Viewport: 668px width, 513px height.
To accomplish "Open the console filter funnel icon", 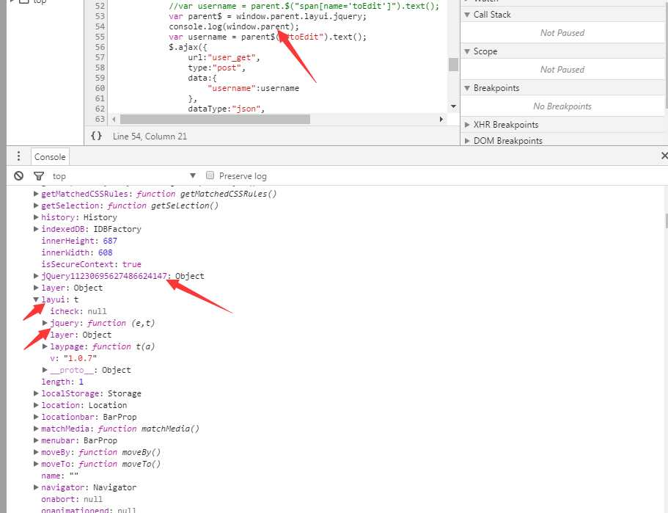I will point(39,175).
